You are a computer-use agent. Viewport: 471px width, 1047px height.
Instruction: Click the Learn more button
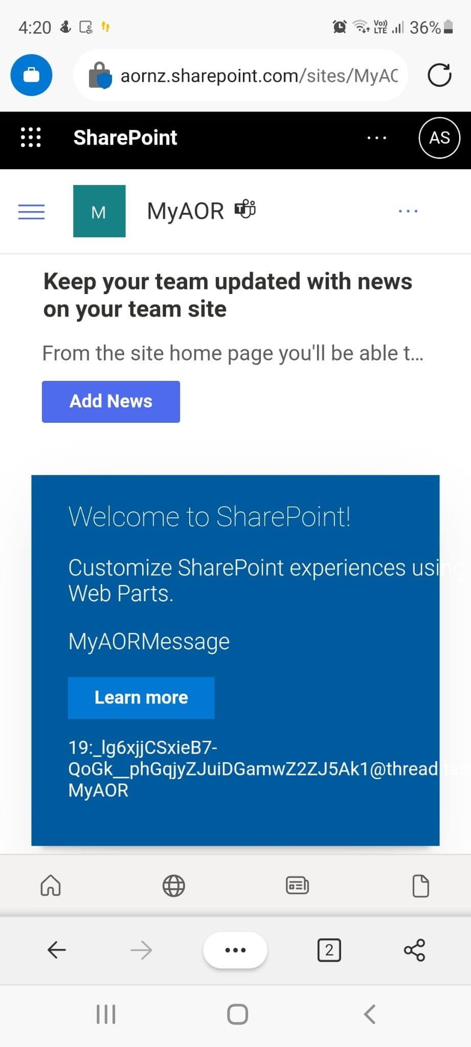point(141,698)
